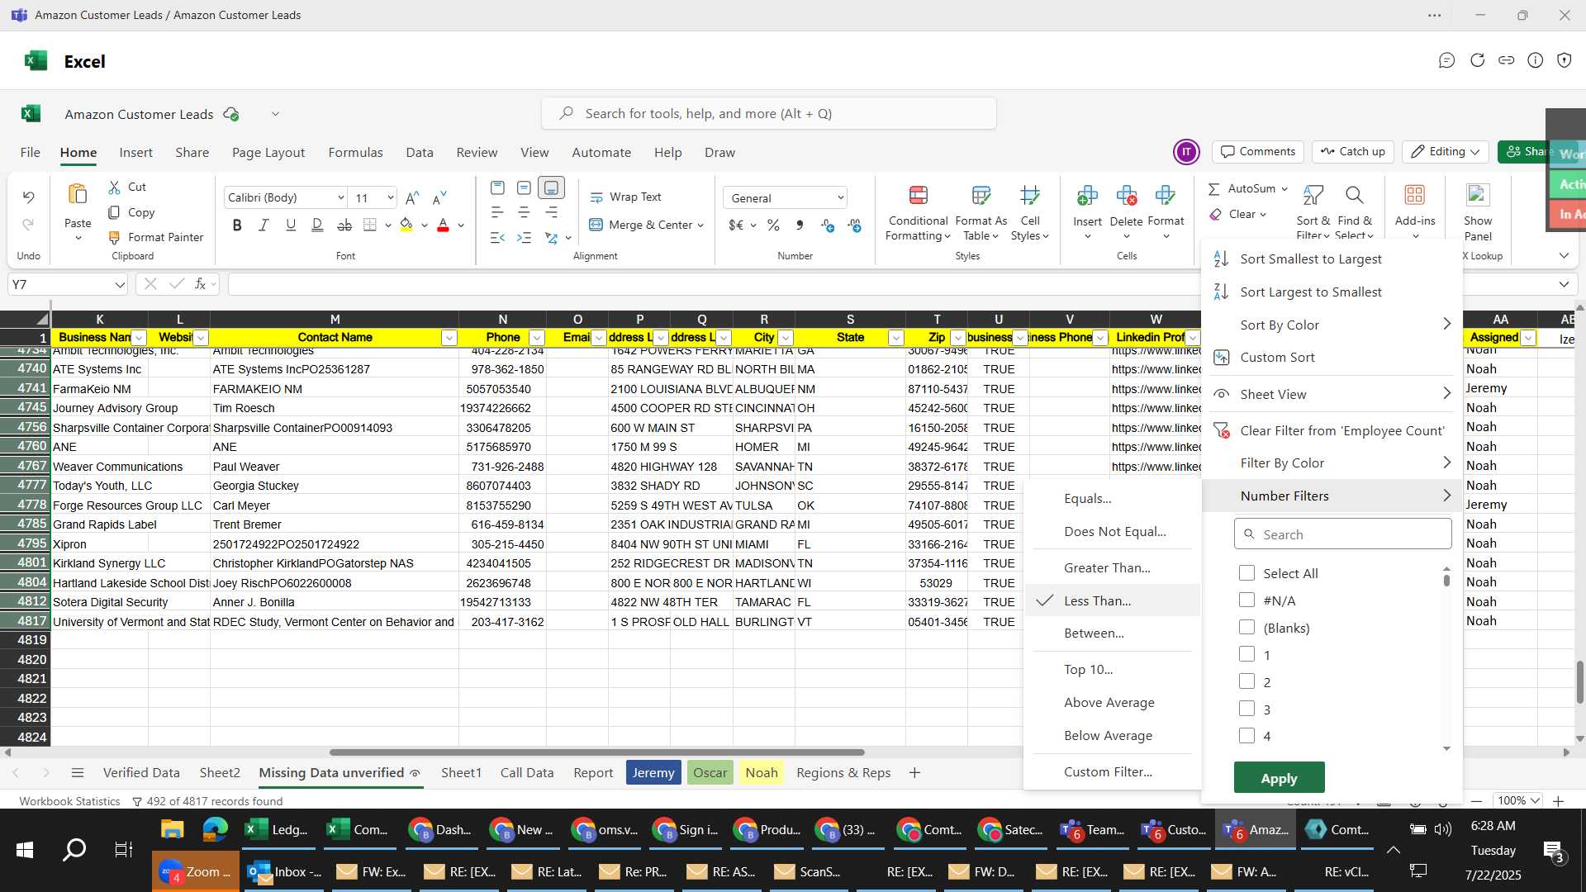Click the refresh icon in Teams header

tap(1477, 60)
